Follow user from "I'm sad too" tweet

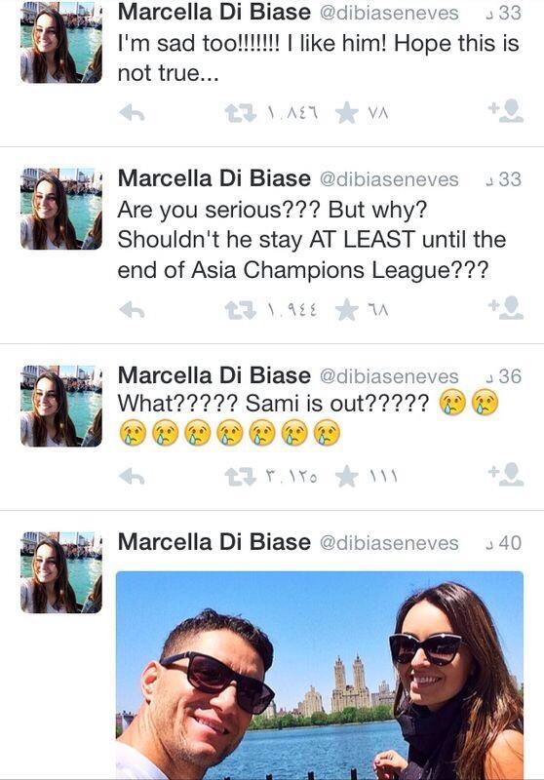(x=505, y=111)
